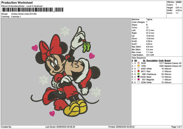Click the white swatch in stop 8
The height and width of the screenshot is (129, 183).
click(x=138, y=82)
